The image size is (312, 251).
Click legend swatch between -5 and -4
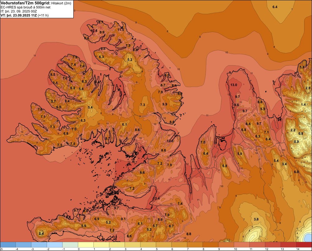(x=8, y=245)
